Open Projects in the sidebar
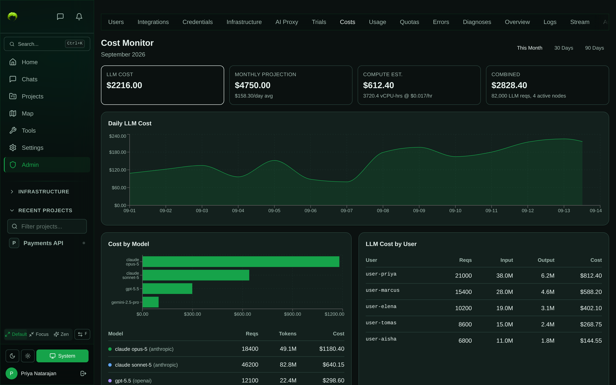616x385 pixels. tap(47, 96)
